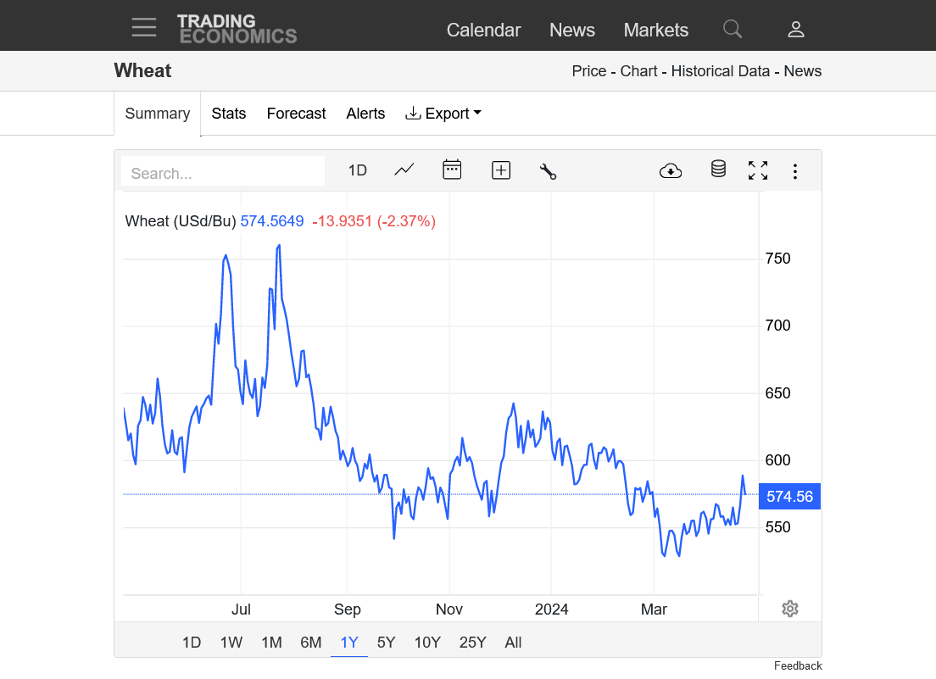Open the date range calendar icon
Viewport: 936px width, 679px height.
pyautogui.click(x=452, y=170)
